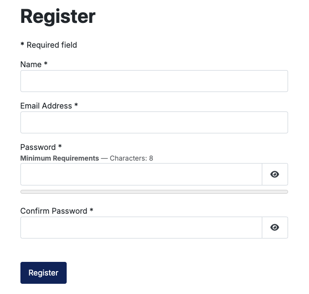Click the asterisk after Confirm Password label

pyautogui.click(x=91, y=210)
